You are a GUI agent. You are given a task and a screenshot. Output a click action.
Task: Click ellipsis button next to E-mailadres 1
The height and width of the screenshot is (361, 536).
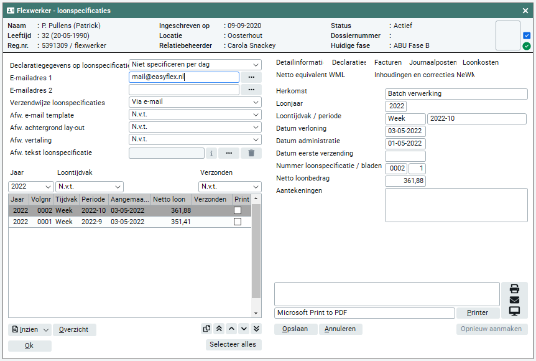(251, 77)
